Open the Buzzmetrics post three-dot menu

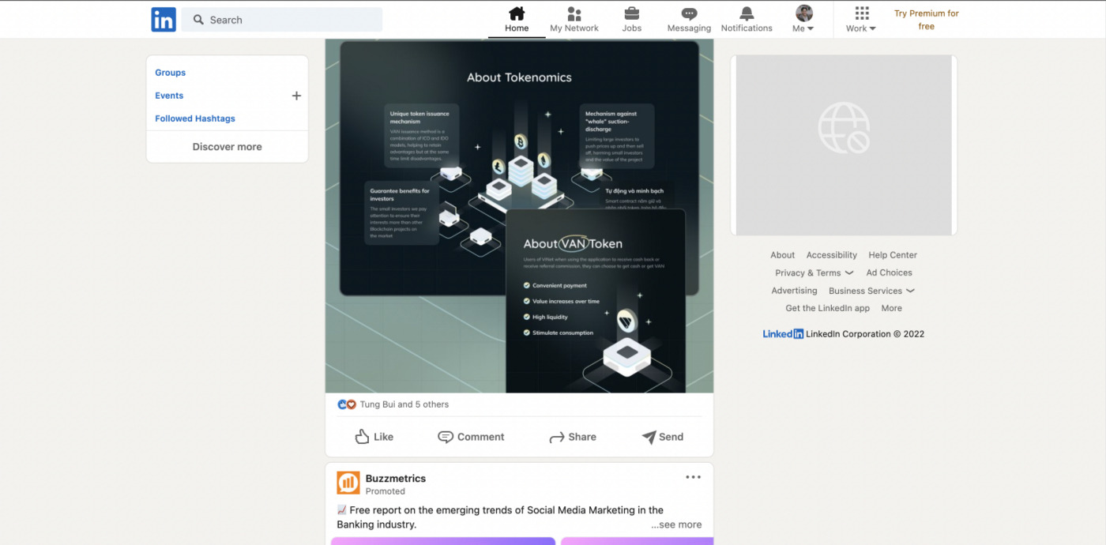[x=693, y=477]
